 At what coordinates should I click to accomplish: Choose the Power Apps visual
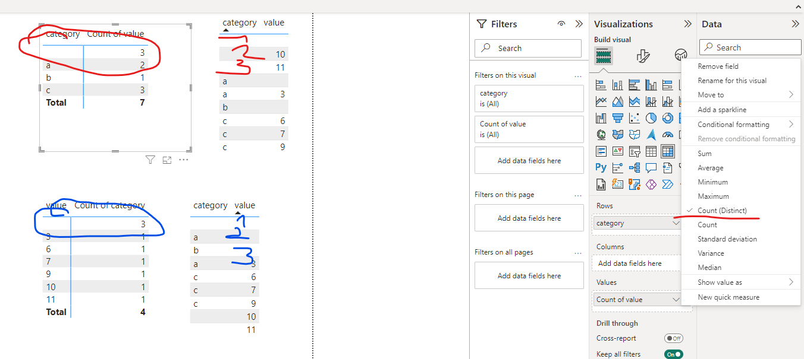click(651, 185)
